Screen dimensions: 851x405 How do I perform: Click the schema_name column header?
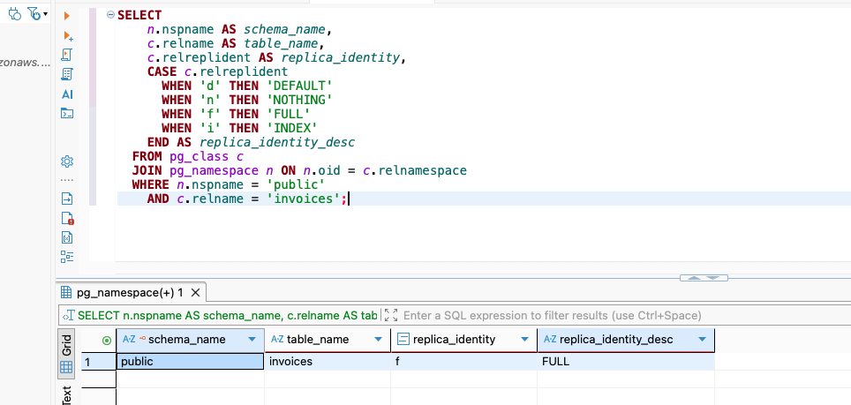(x=191, y=340)
